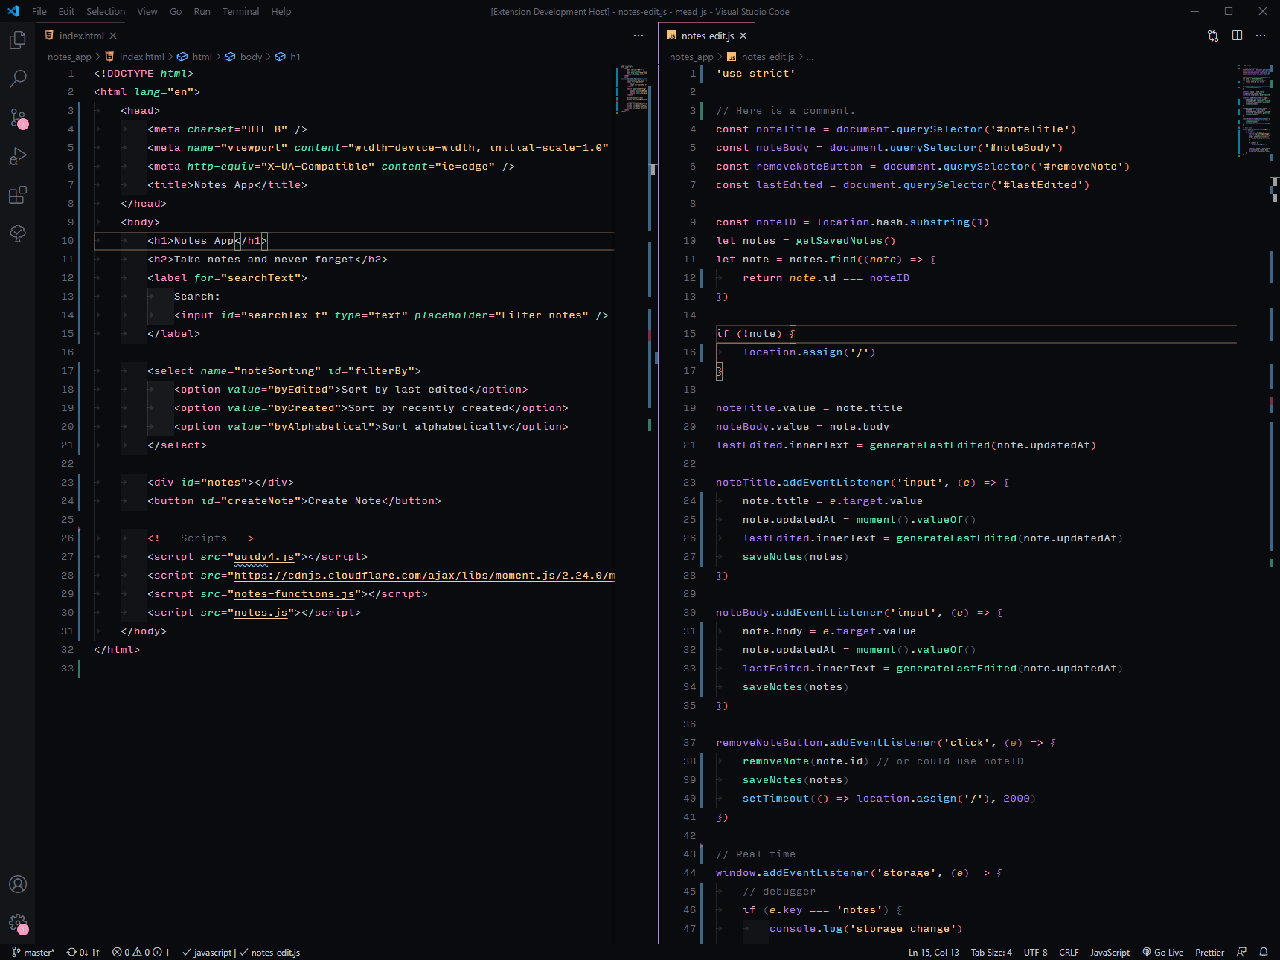Screen dimensions: 1280x960
Task: Open the Go menu
Action: [x=176, y=11]
